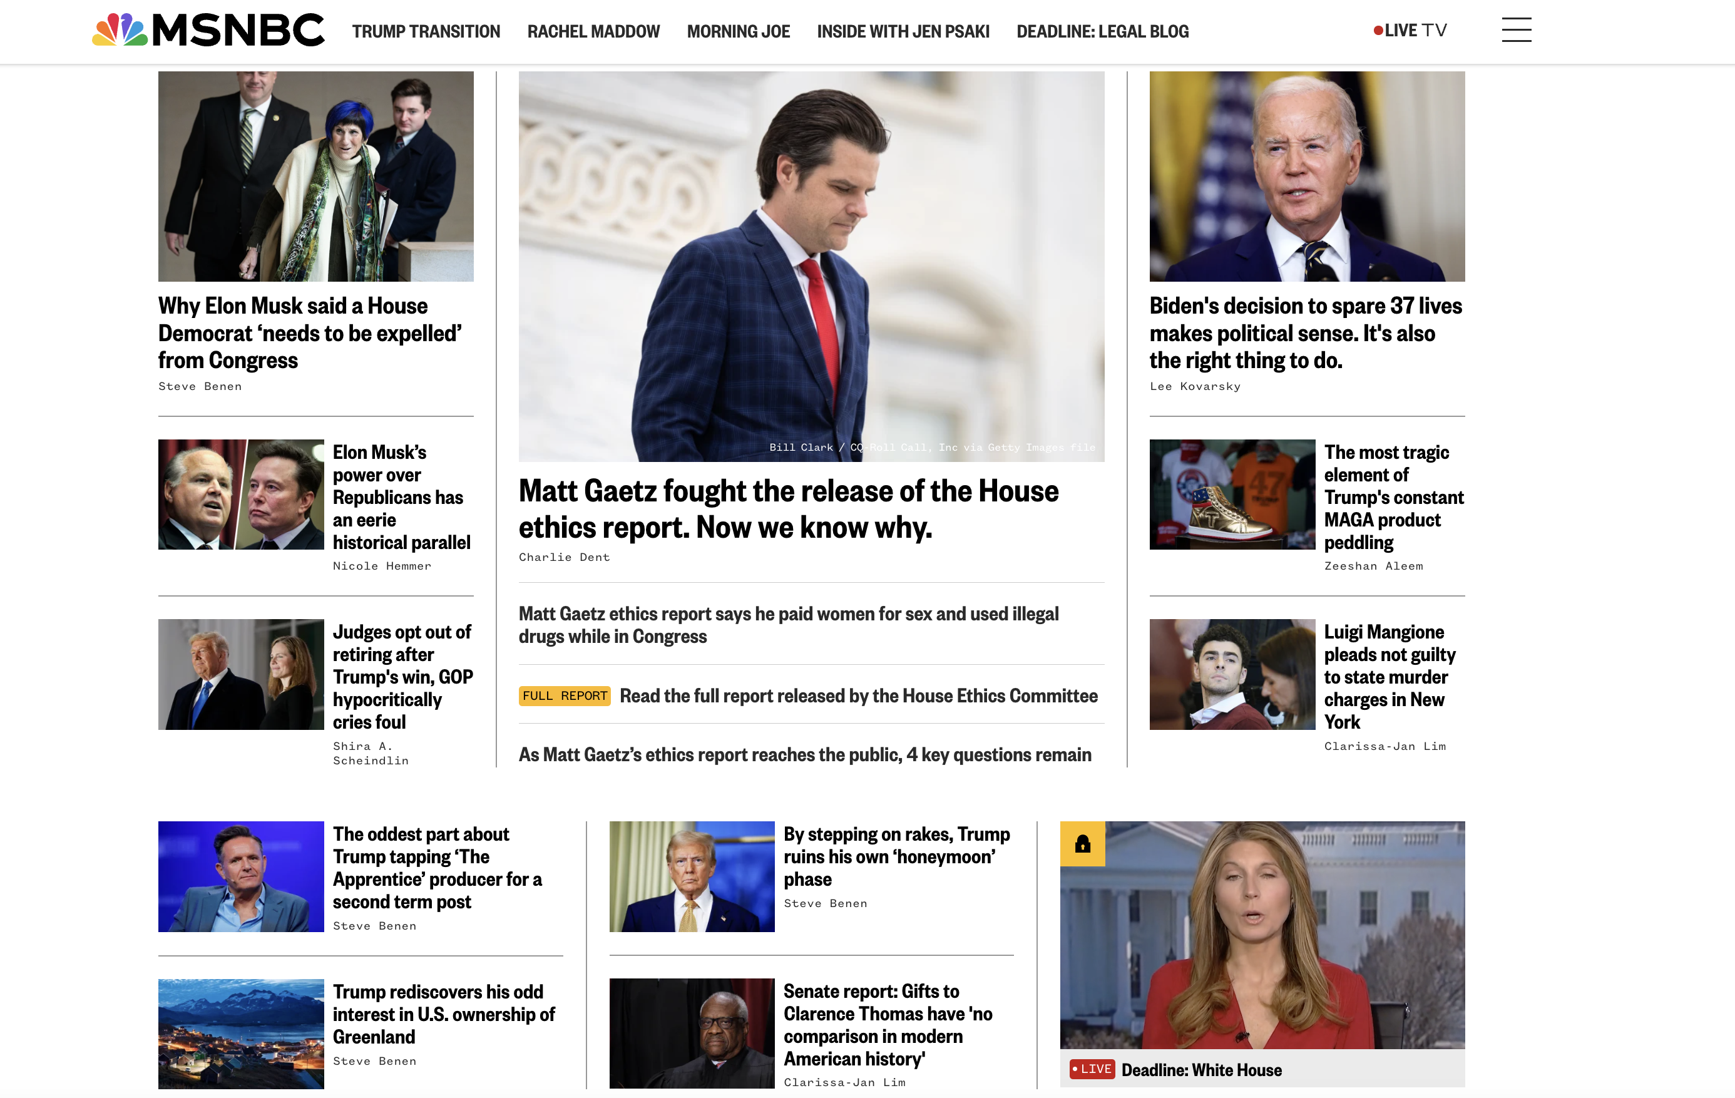Click the yellow FULL REPORT label
This screenshot has width=1735, height=1098.
pos(565,696)
